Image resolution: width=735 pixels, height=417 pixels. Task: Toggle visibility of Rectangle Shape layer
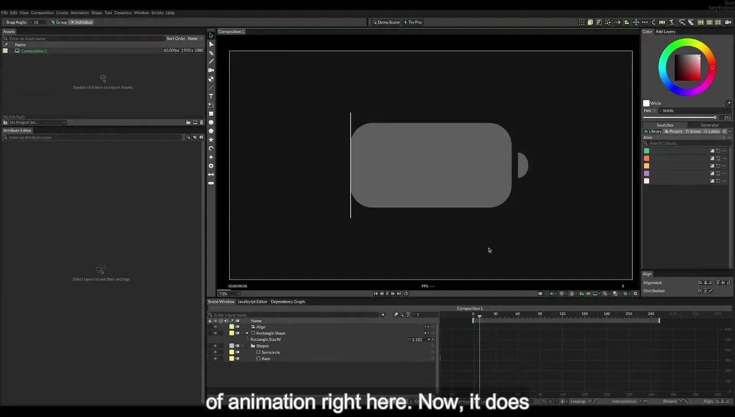[x=215, y=333]
